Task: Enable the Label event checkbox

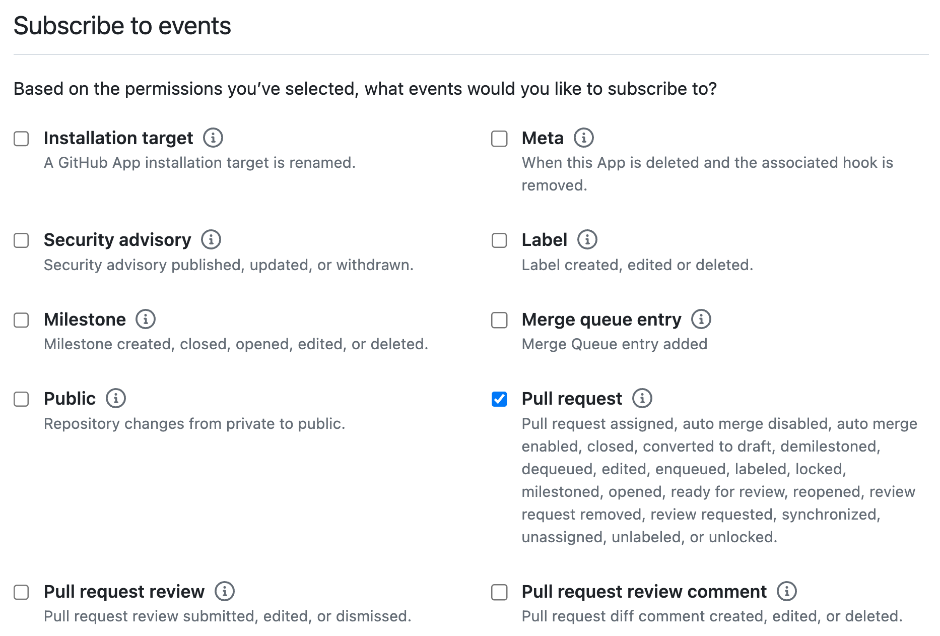Action: pyautogui.click(x=499, y=240)
